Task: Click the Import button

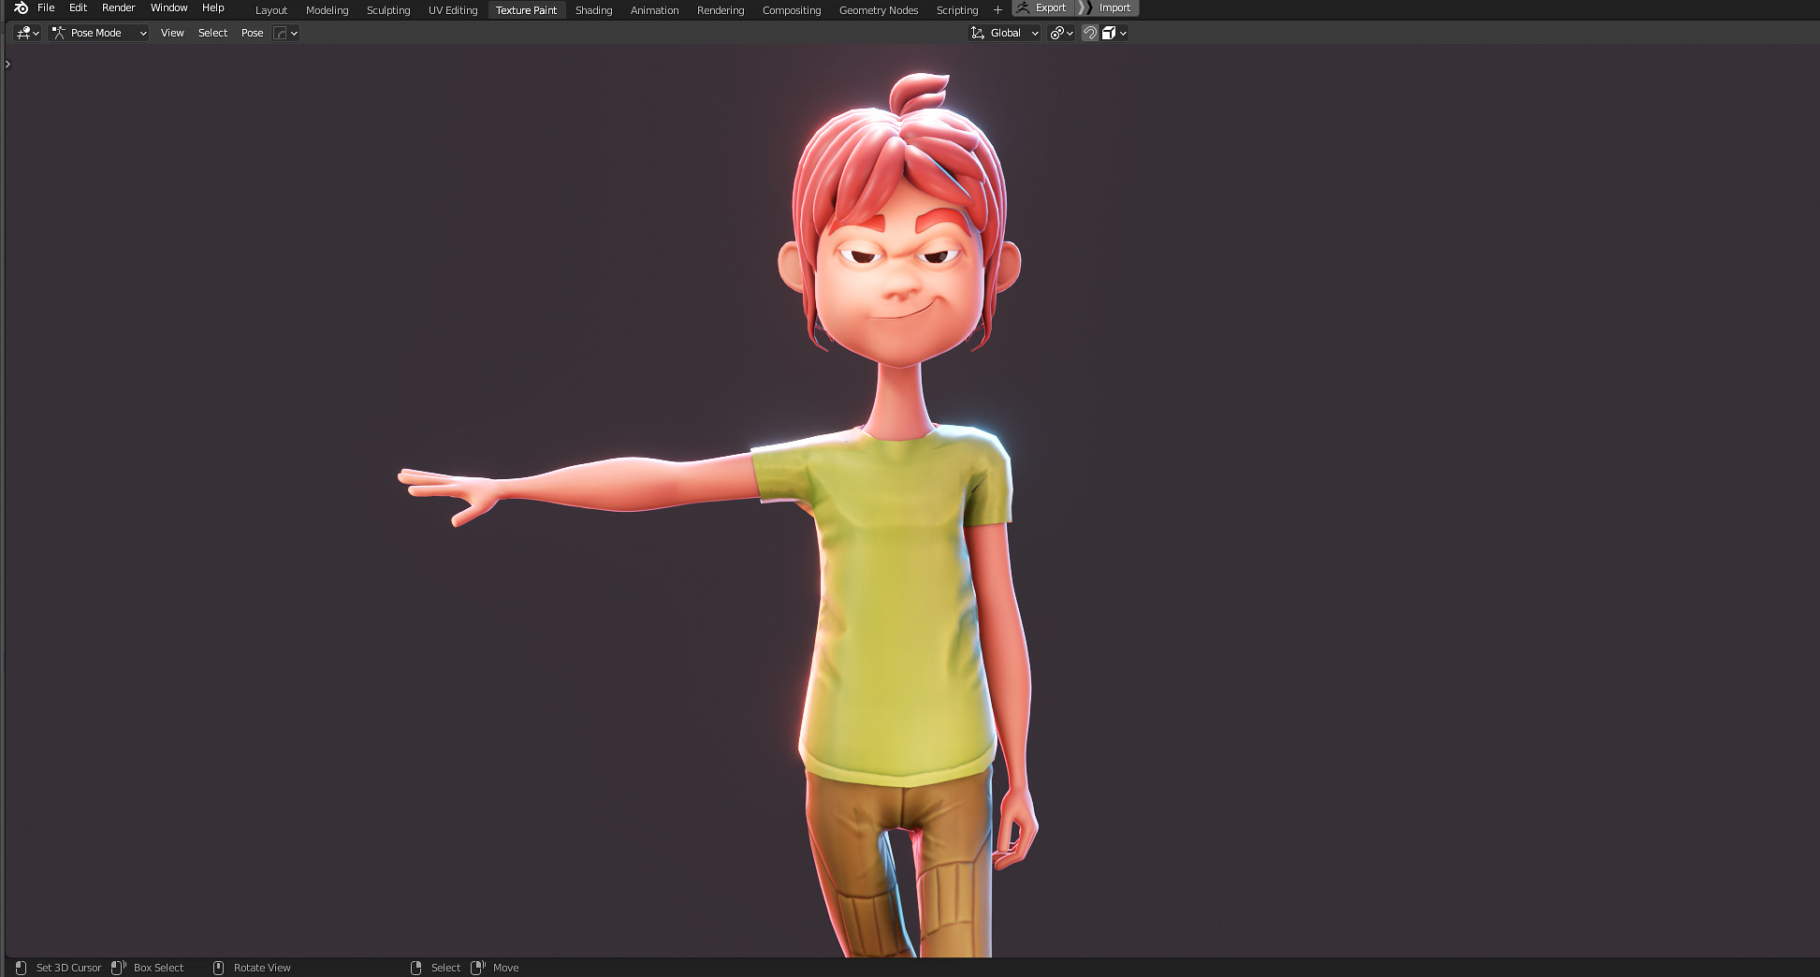Action: [1115, 7]
